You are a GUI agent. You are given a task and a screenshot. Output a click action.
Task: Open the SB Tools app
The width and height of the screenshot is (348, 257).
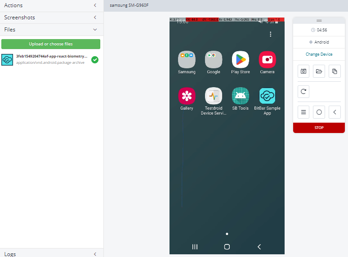[x=241, y=96]
